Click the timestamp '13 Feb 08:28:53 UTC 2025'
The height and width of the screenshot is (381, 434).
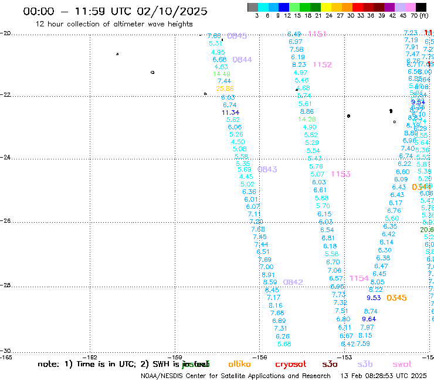point(384,376)
